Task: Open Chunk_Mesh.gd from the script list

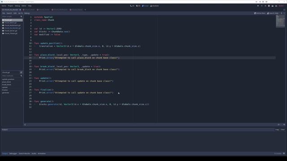Action: click(12, 23)
